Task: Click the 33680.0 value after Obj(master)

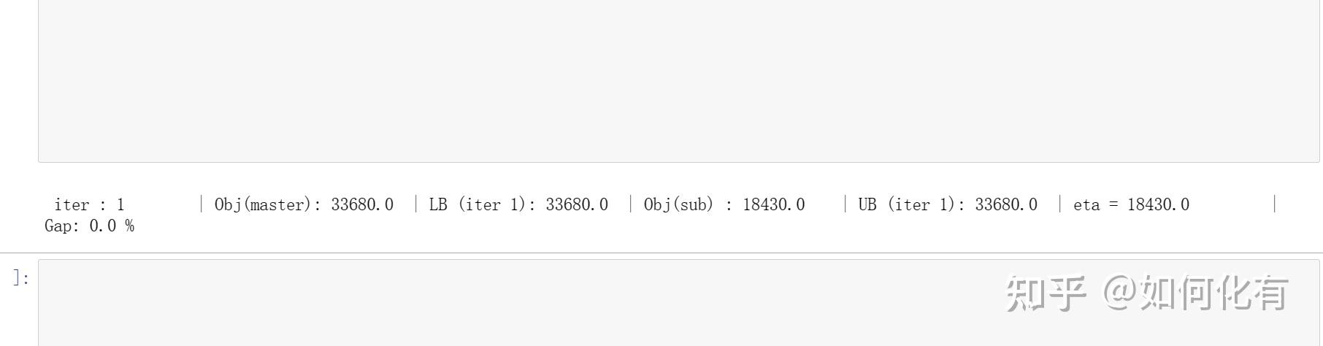Action: tap(362, 205)
